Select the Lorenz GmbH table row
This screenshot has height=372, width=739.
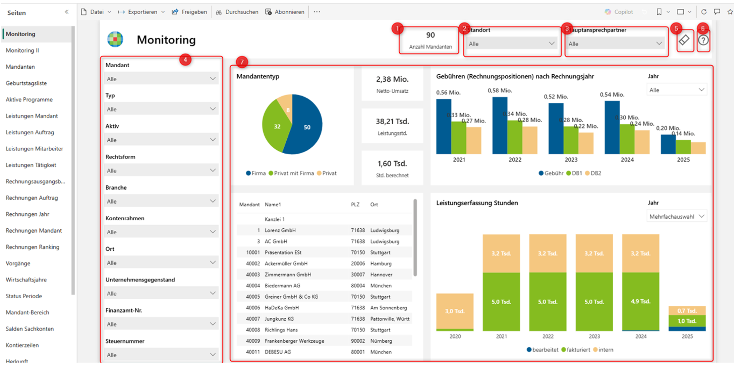click(x=302, y=230)
